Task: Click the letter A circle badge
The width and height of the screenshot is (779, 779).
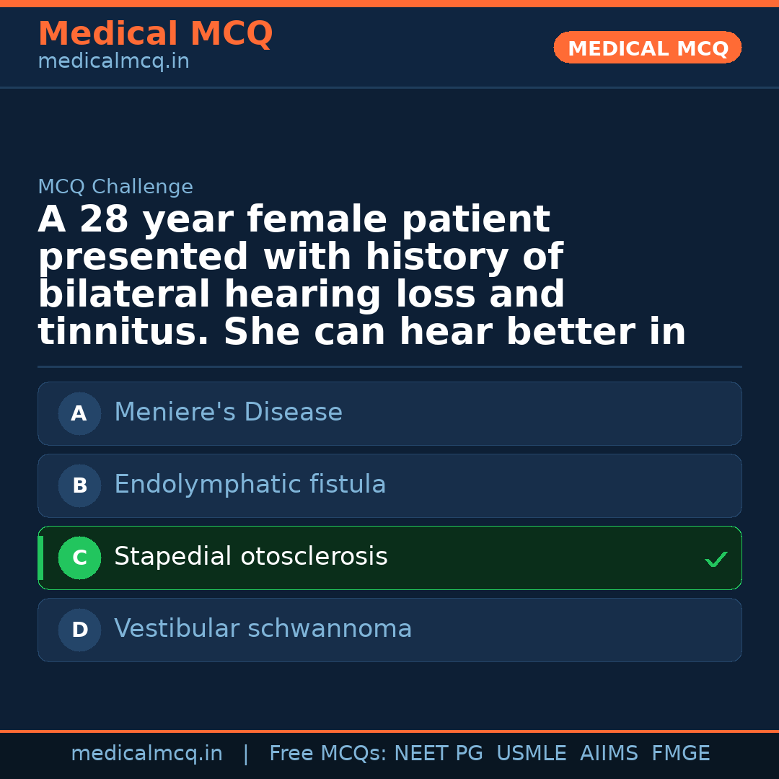Action: pyautogui.click(x=79, y=413)
